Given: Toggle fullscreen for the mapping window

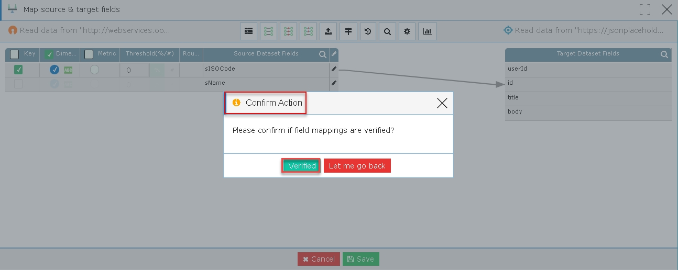Looking at the screenshot, I should pyautogui.click(x=645, y=9).
